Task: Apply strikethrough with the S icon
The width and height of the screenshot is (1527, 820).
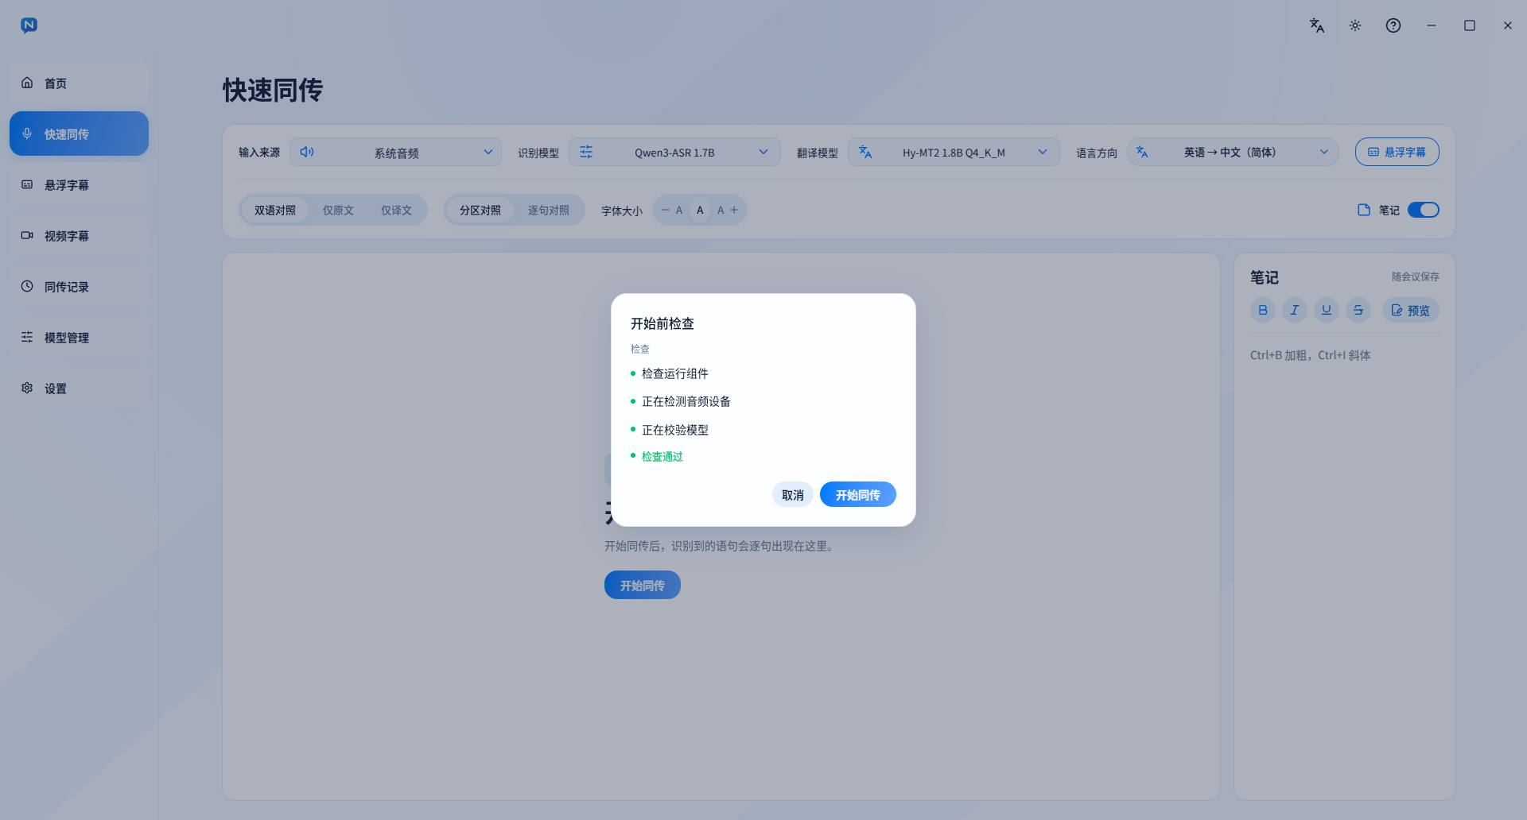Action: point(1358,310)
